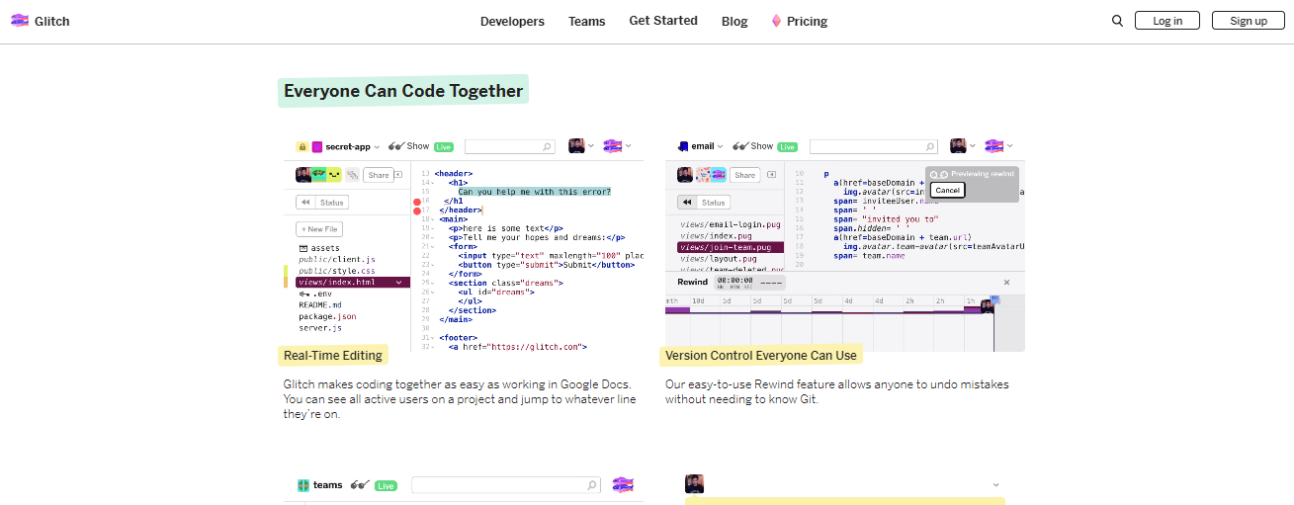Open the Blog page
Image resolution: width=1294 pixels, height=505 pixels.
click(x=734, y=21)
